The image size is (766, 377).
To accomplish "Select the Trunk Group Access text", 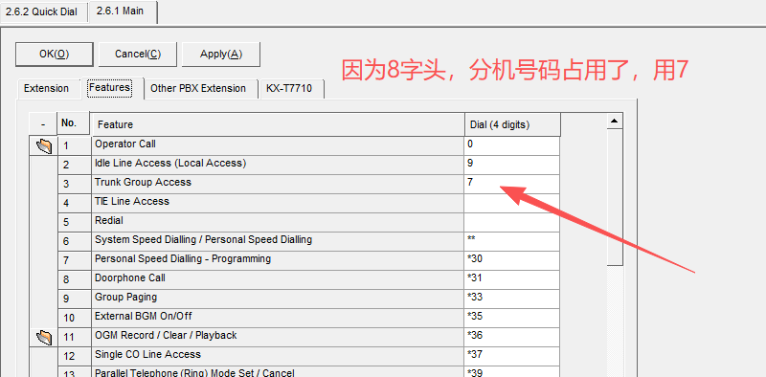I will click(143, 182).
